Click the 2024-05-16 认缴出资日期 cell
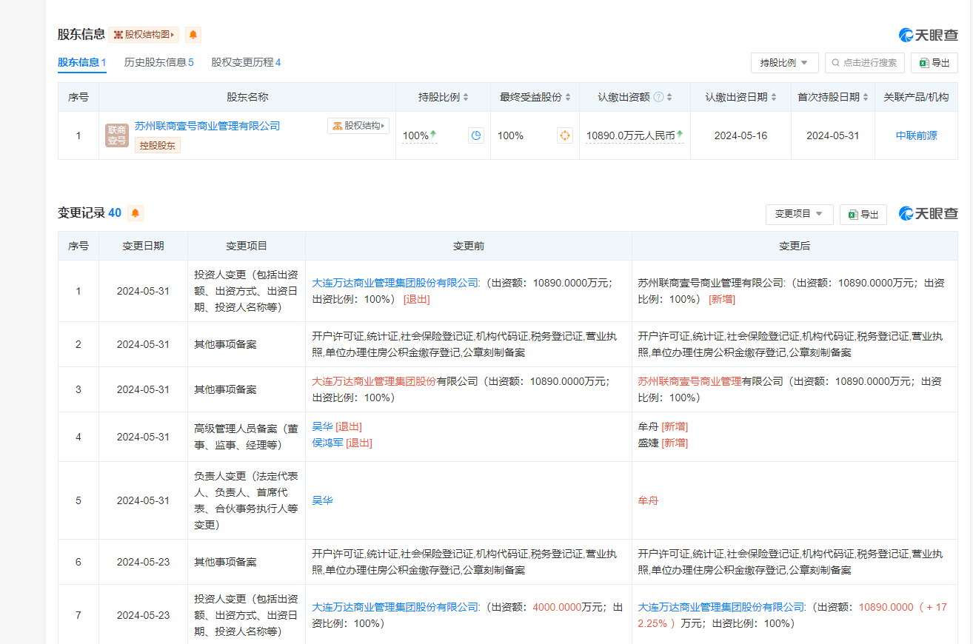The image size is (973, 644). pyautogui.click(x=740, y=135)
